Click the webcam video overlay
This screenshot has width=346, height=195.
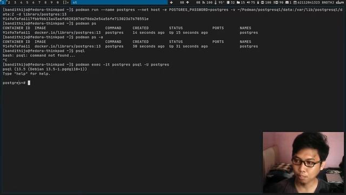(303, 162)
